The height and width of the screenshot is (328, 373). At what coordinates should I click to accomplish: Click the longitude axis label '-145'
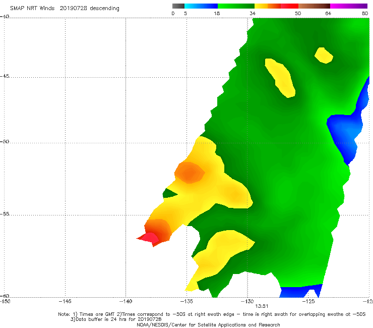[x=65, y=301]
